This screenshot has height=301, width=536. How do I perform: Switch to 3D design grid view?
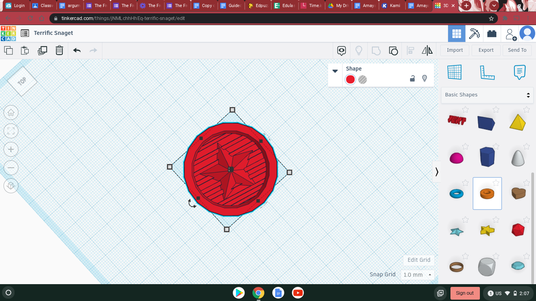click(457, 34)
